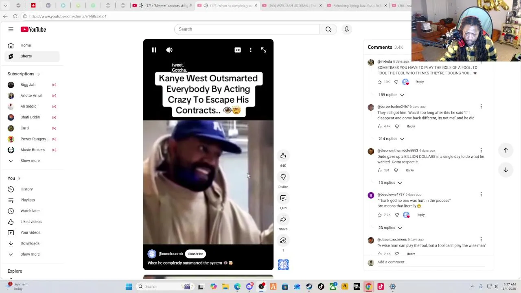Reply to the @inkksta comment
This screenshot has width=521, height=293.
(x=420, y=82)
